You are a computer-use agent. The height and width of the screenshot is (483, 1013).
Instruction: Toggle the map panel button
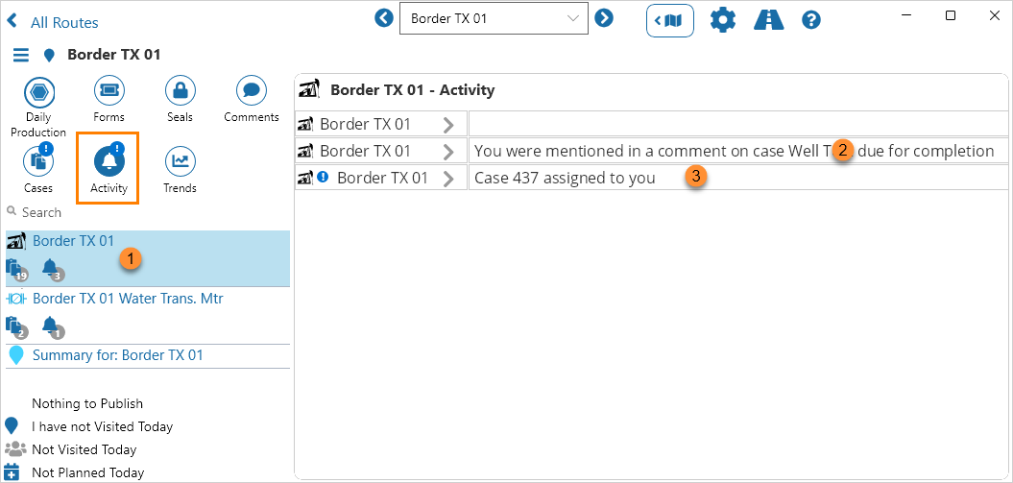[x=670, y=19]
